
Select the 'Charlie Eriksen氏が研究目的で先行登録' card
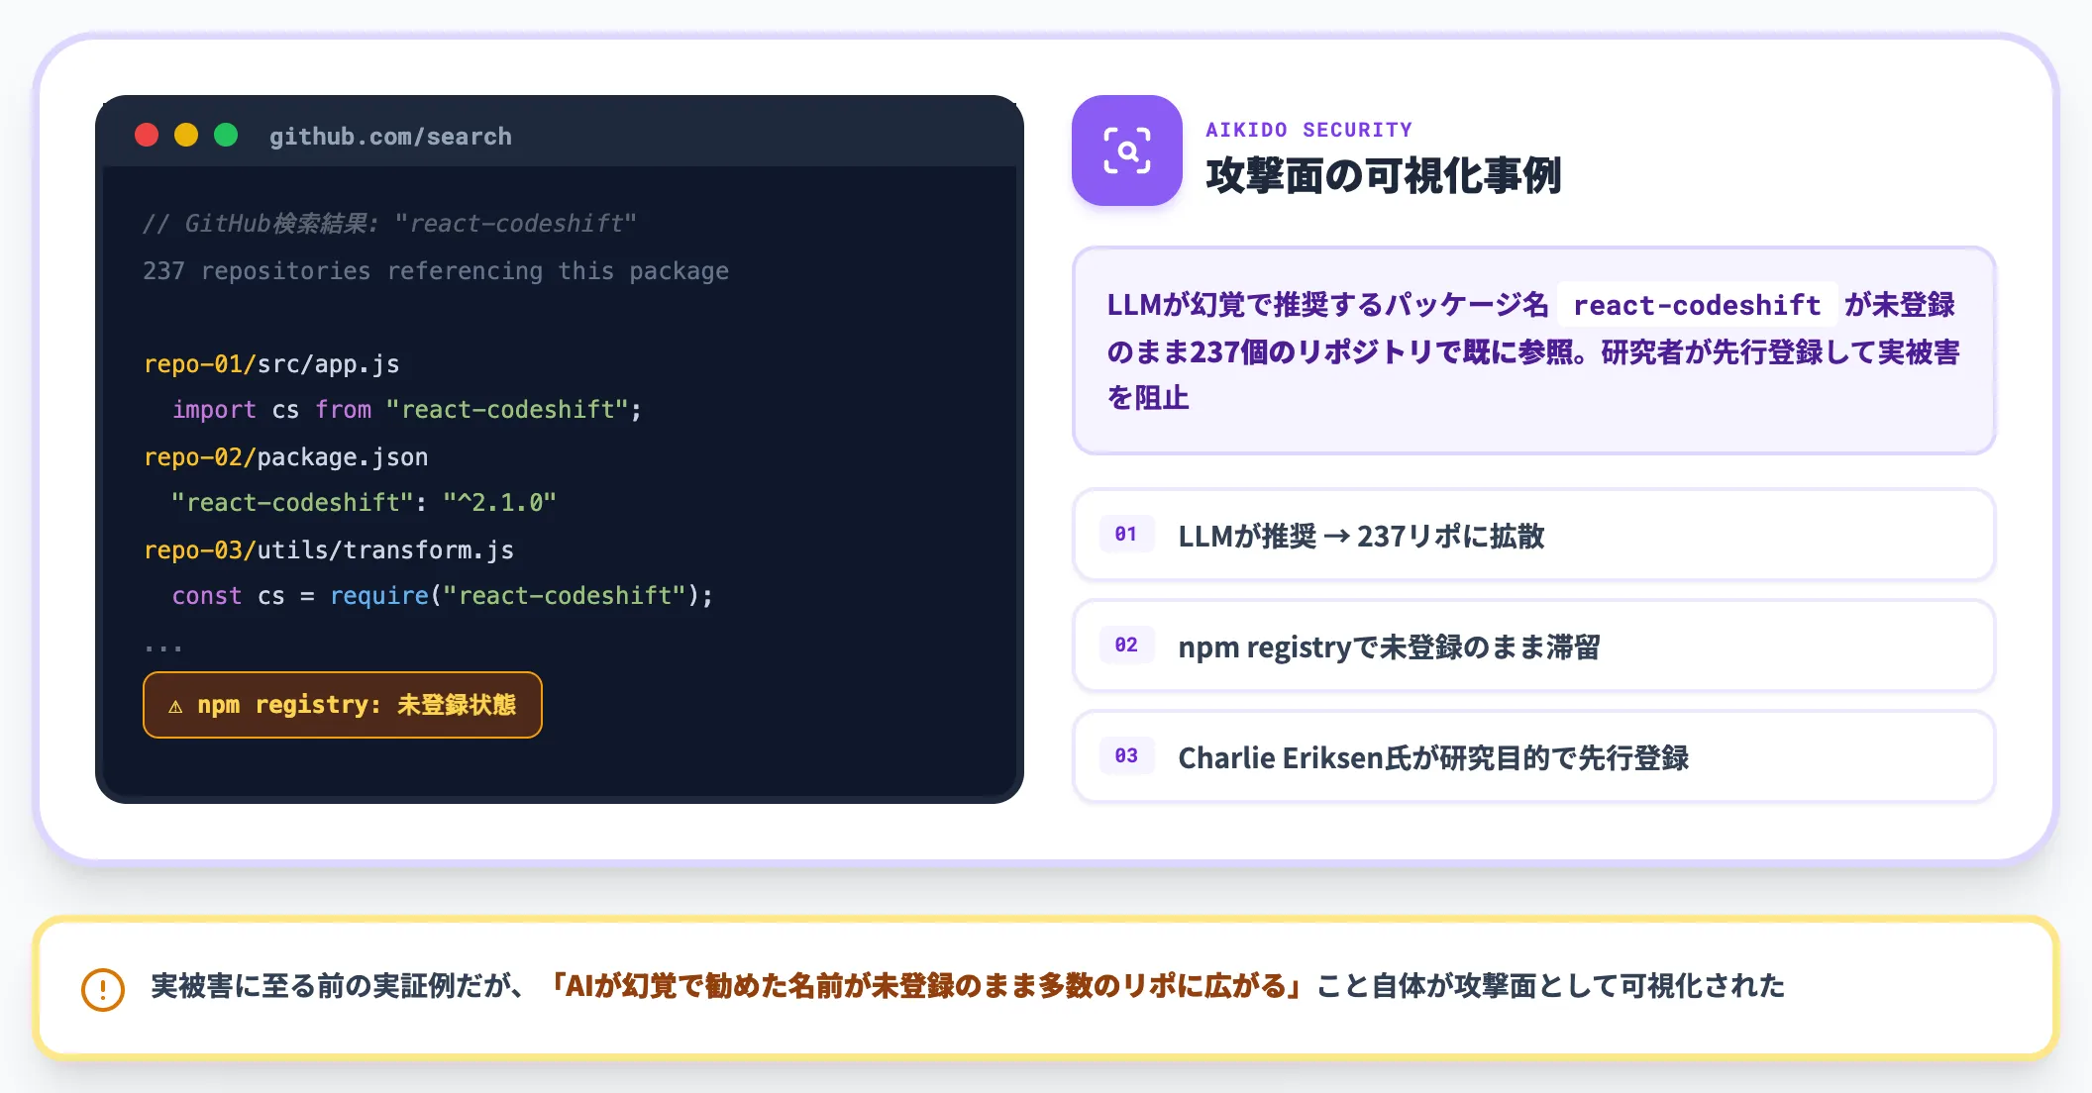click(1533, 757)
